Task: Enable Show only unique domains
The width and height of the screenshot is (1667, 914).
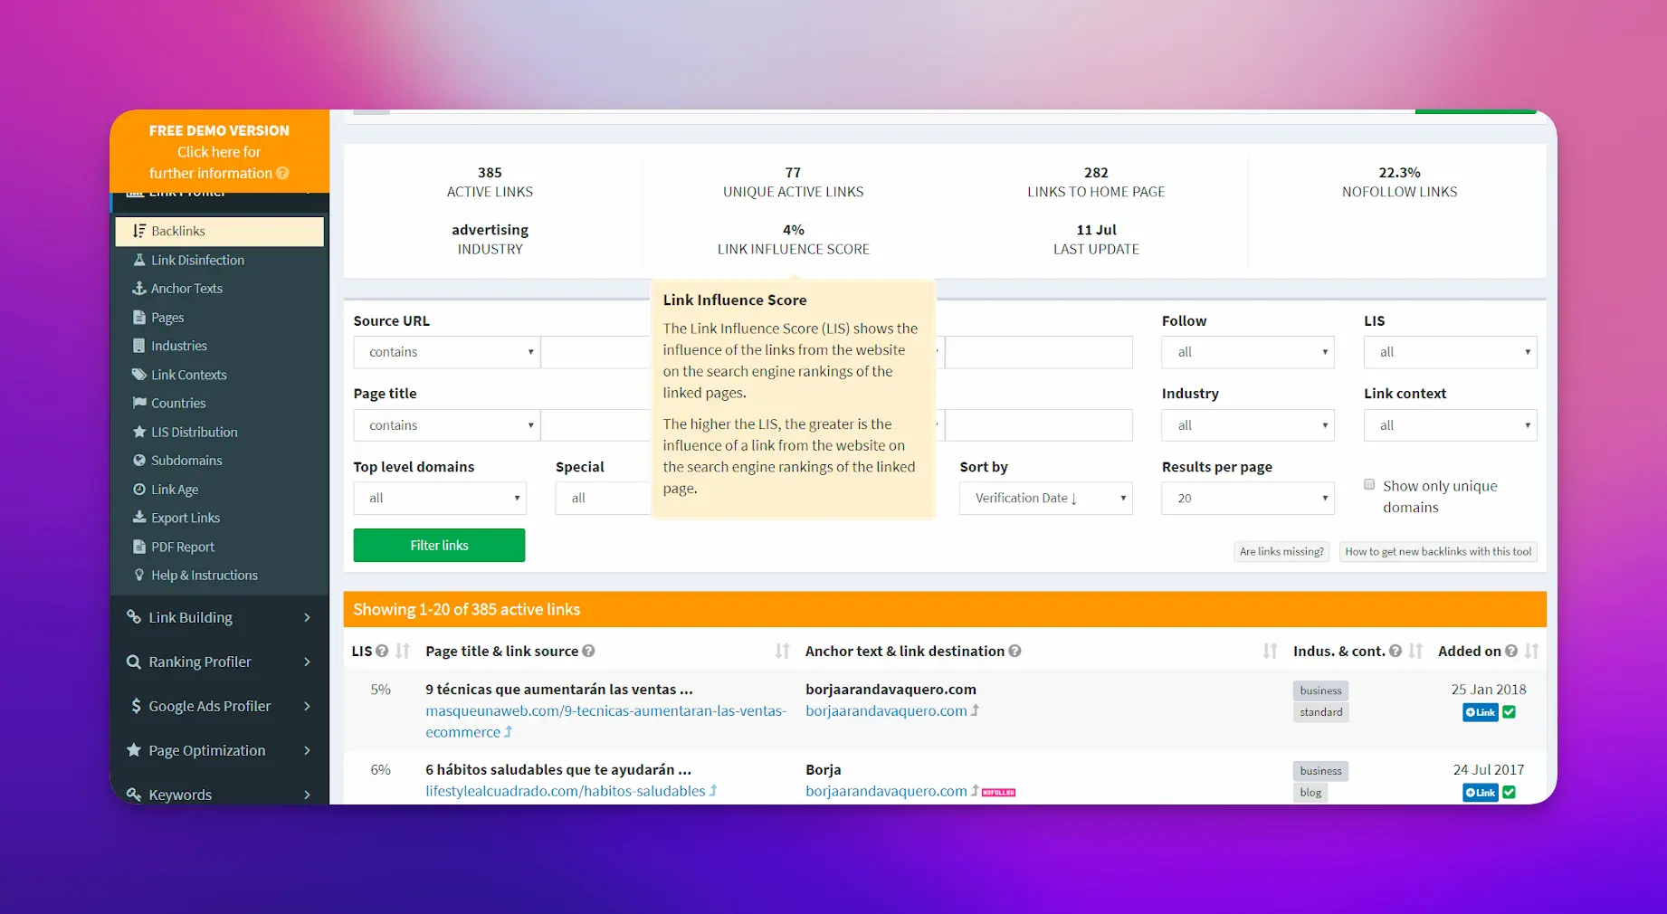Action: [1369, 484]
